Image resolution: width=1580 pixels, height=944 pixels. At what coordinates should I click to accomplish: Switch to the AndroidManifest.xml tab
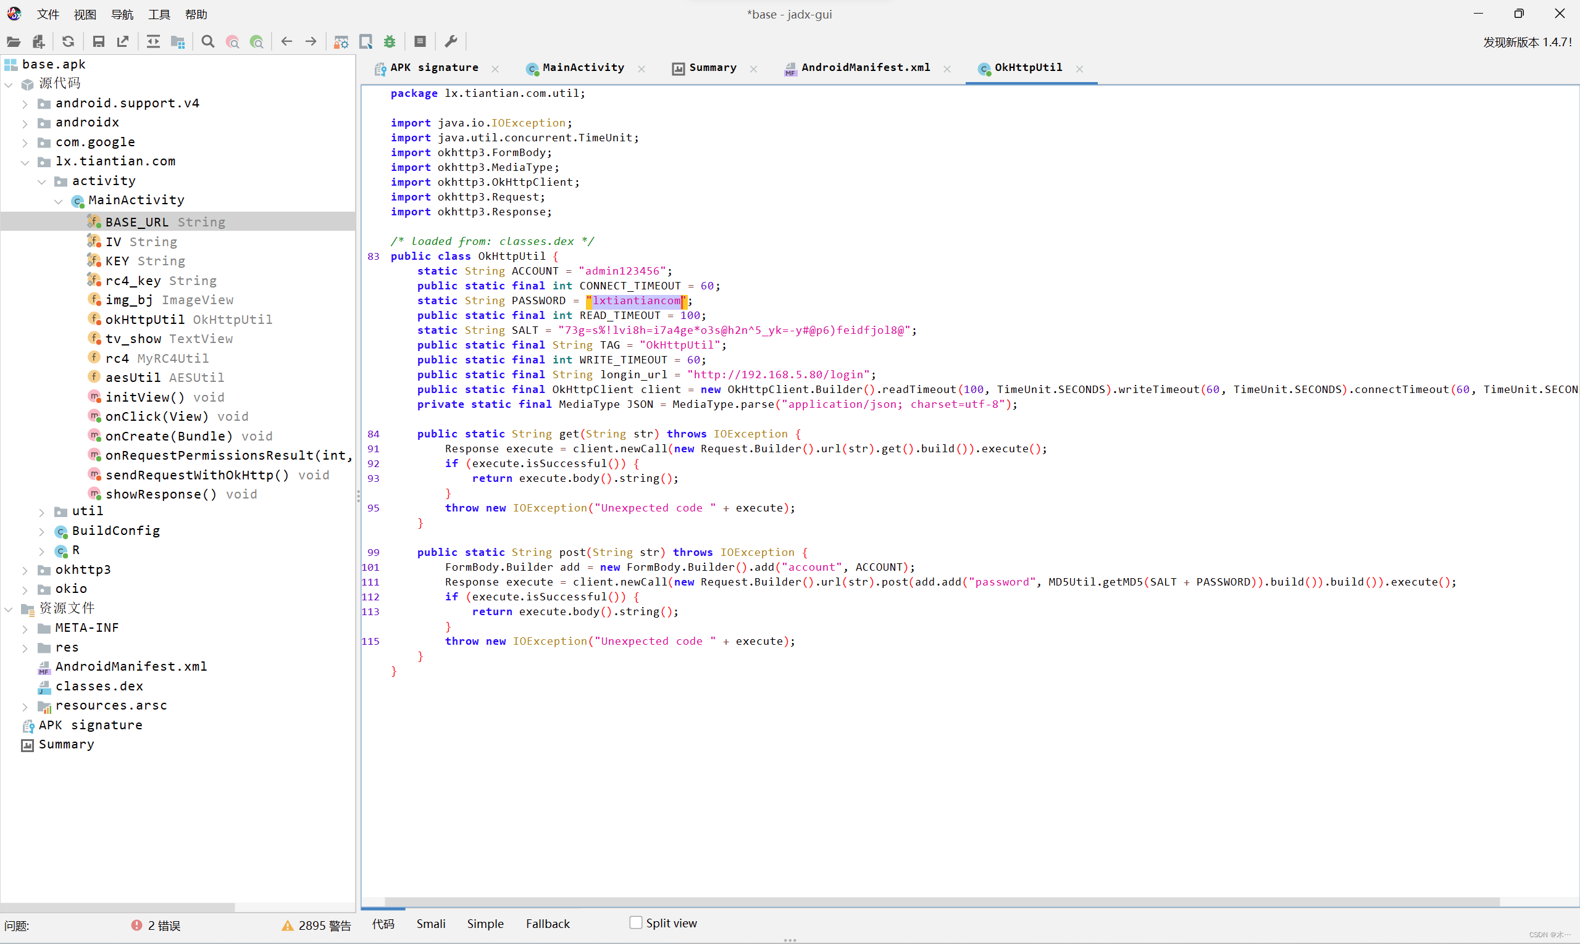click(x=864, y=68)
